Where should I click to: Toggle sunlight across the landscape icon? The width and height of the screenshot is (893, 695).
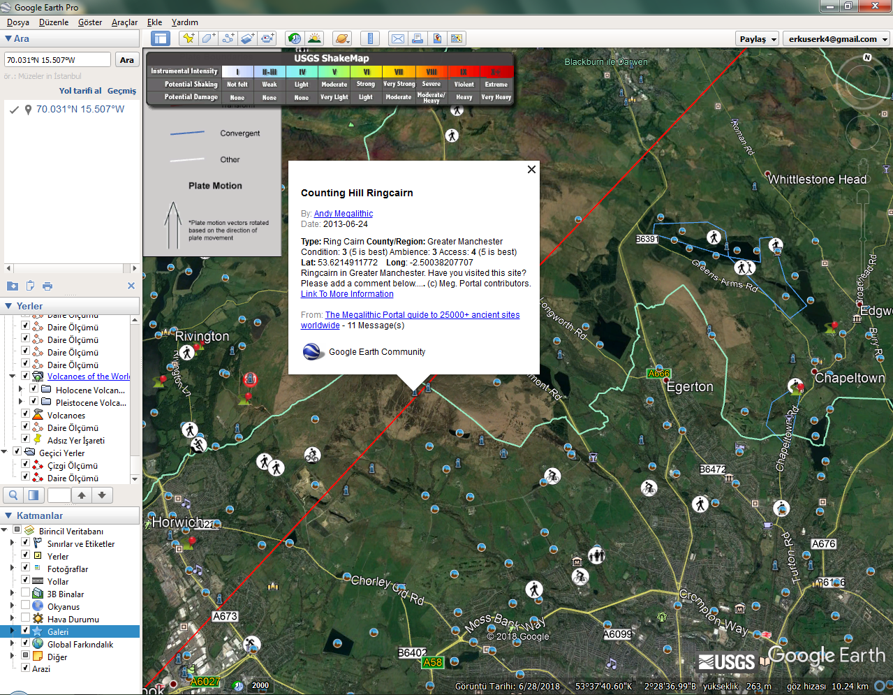click(x=314, y=38)
